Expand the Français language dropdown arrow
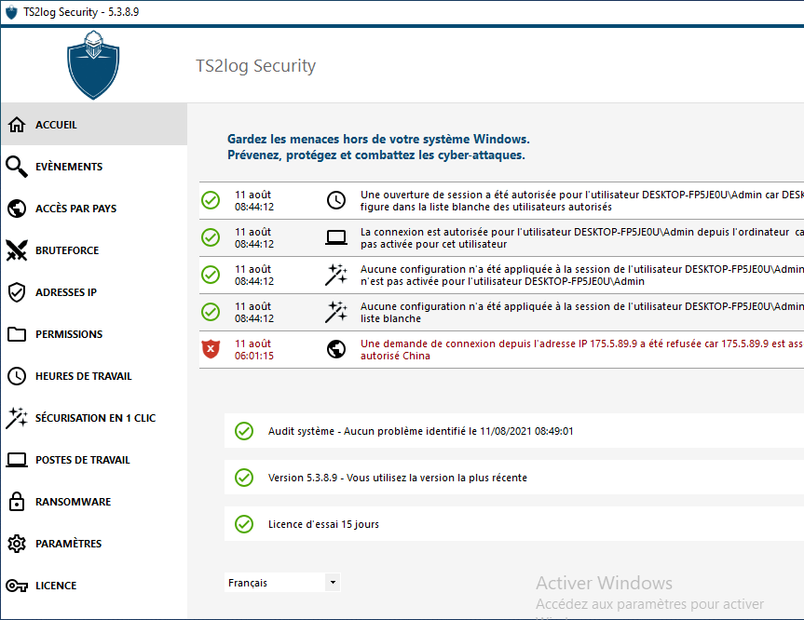This screenshot has height=620, width=804. pos(333,583)
